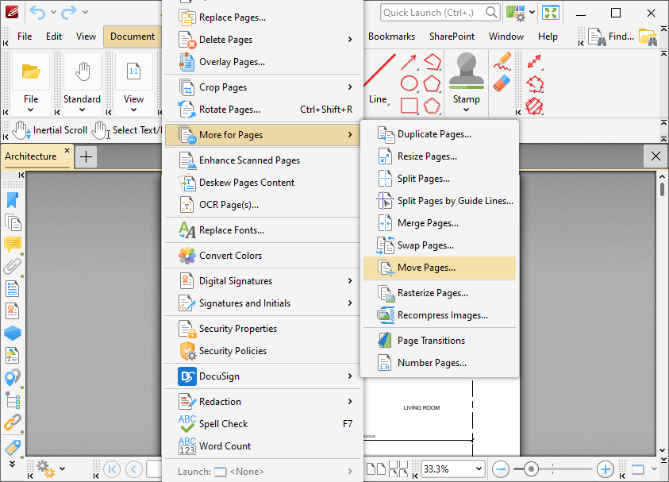Select the Perimeter measurement tool

pos(535,84)
